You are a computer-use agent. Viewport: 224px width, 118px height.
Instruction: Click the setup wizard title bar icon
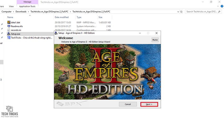point(56,33)
